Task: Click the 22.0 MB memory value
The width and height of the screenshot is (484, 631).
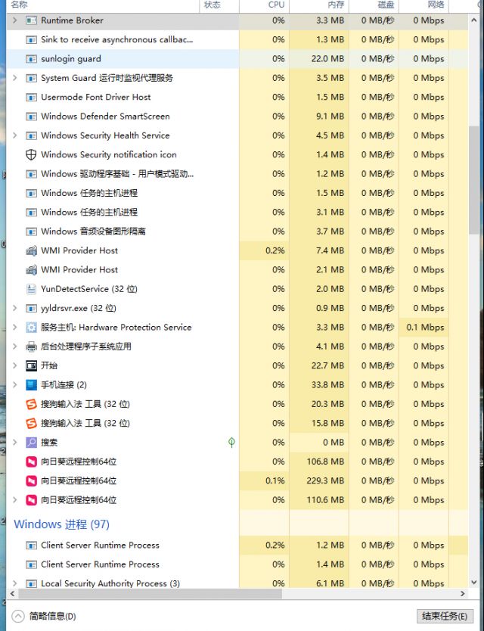Action: [328, 59]
